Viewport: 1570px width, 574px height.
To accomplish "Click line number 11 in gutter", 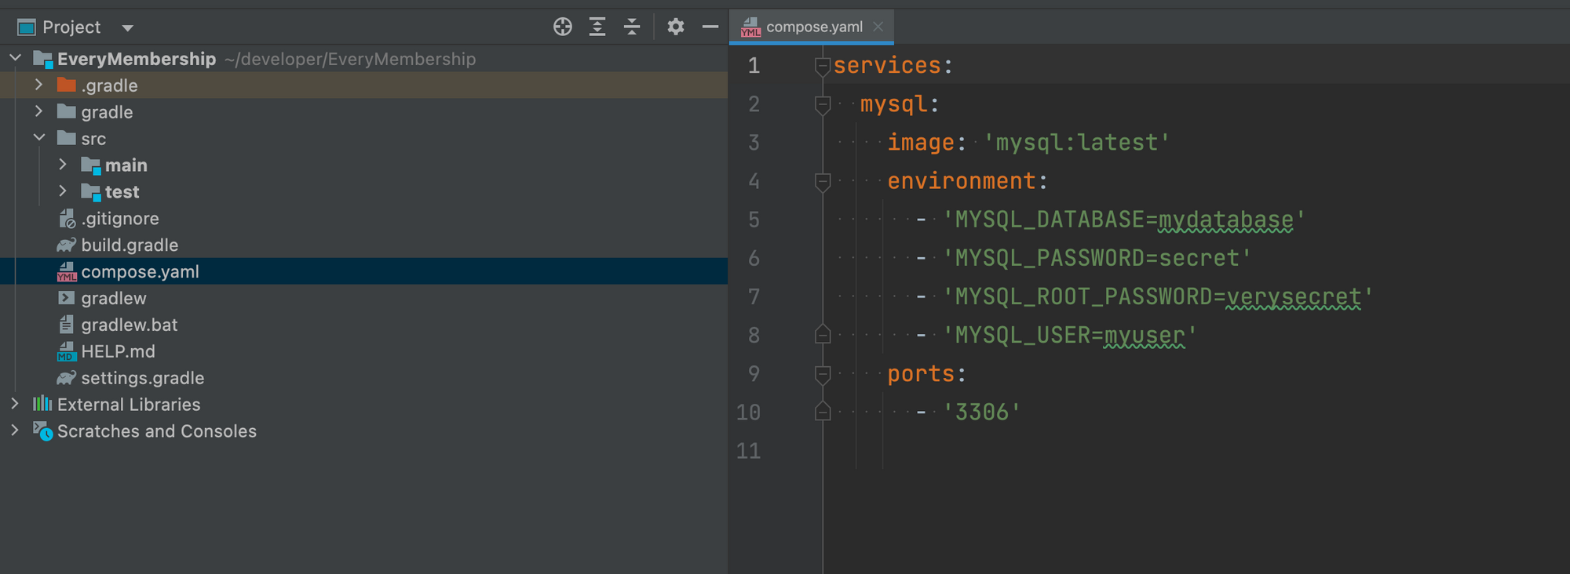I will pyautogui.click(x=748, y=451).
